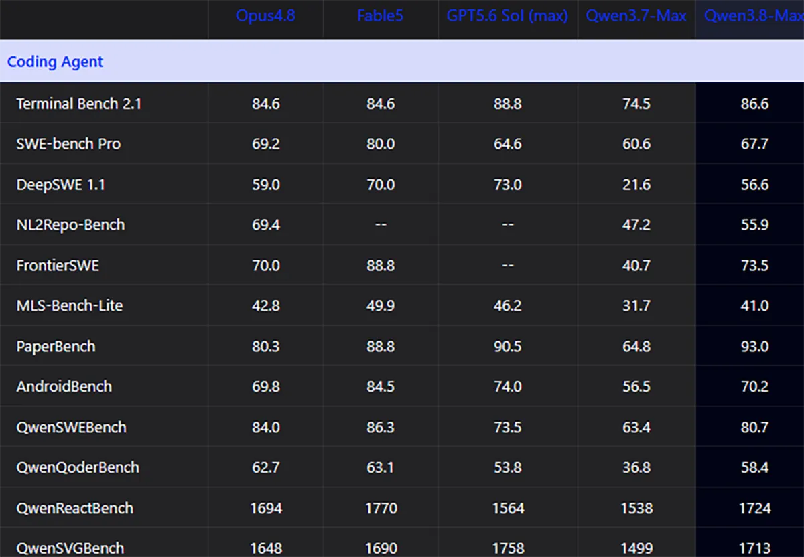The width and height of the screenshot is (804, 557).
Task: Click MLS-Bench-Lite Opus4.8 value 42.8
Action: click(266, 306)
